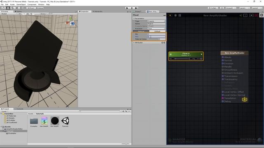Open the Shaded draw mode dropdown
264x148 pixels.
point(9,14)
